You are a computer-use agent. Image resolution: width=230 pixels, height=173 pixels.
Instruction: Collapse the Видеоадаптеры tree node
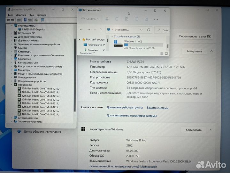11,26
